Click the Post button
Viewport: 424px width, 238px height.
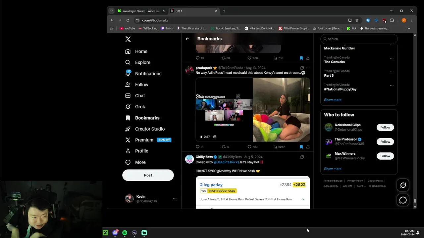(x=148, y=175)
